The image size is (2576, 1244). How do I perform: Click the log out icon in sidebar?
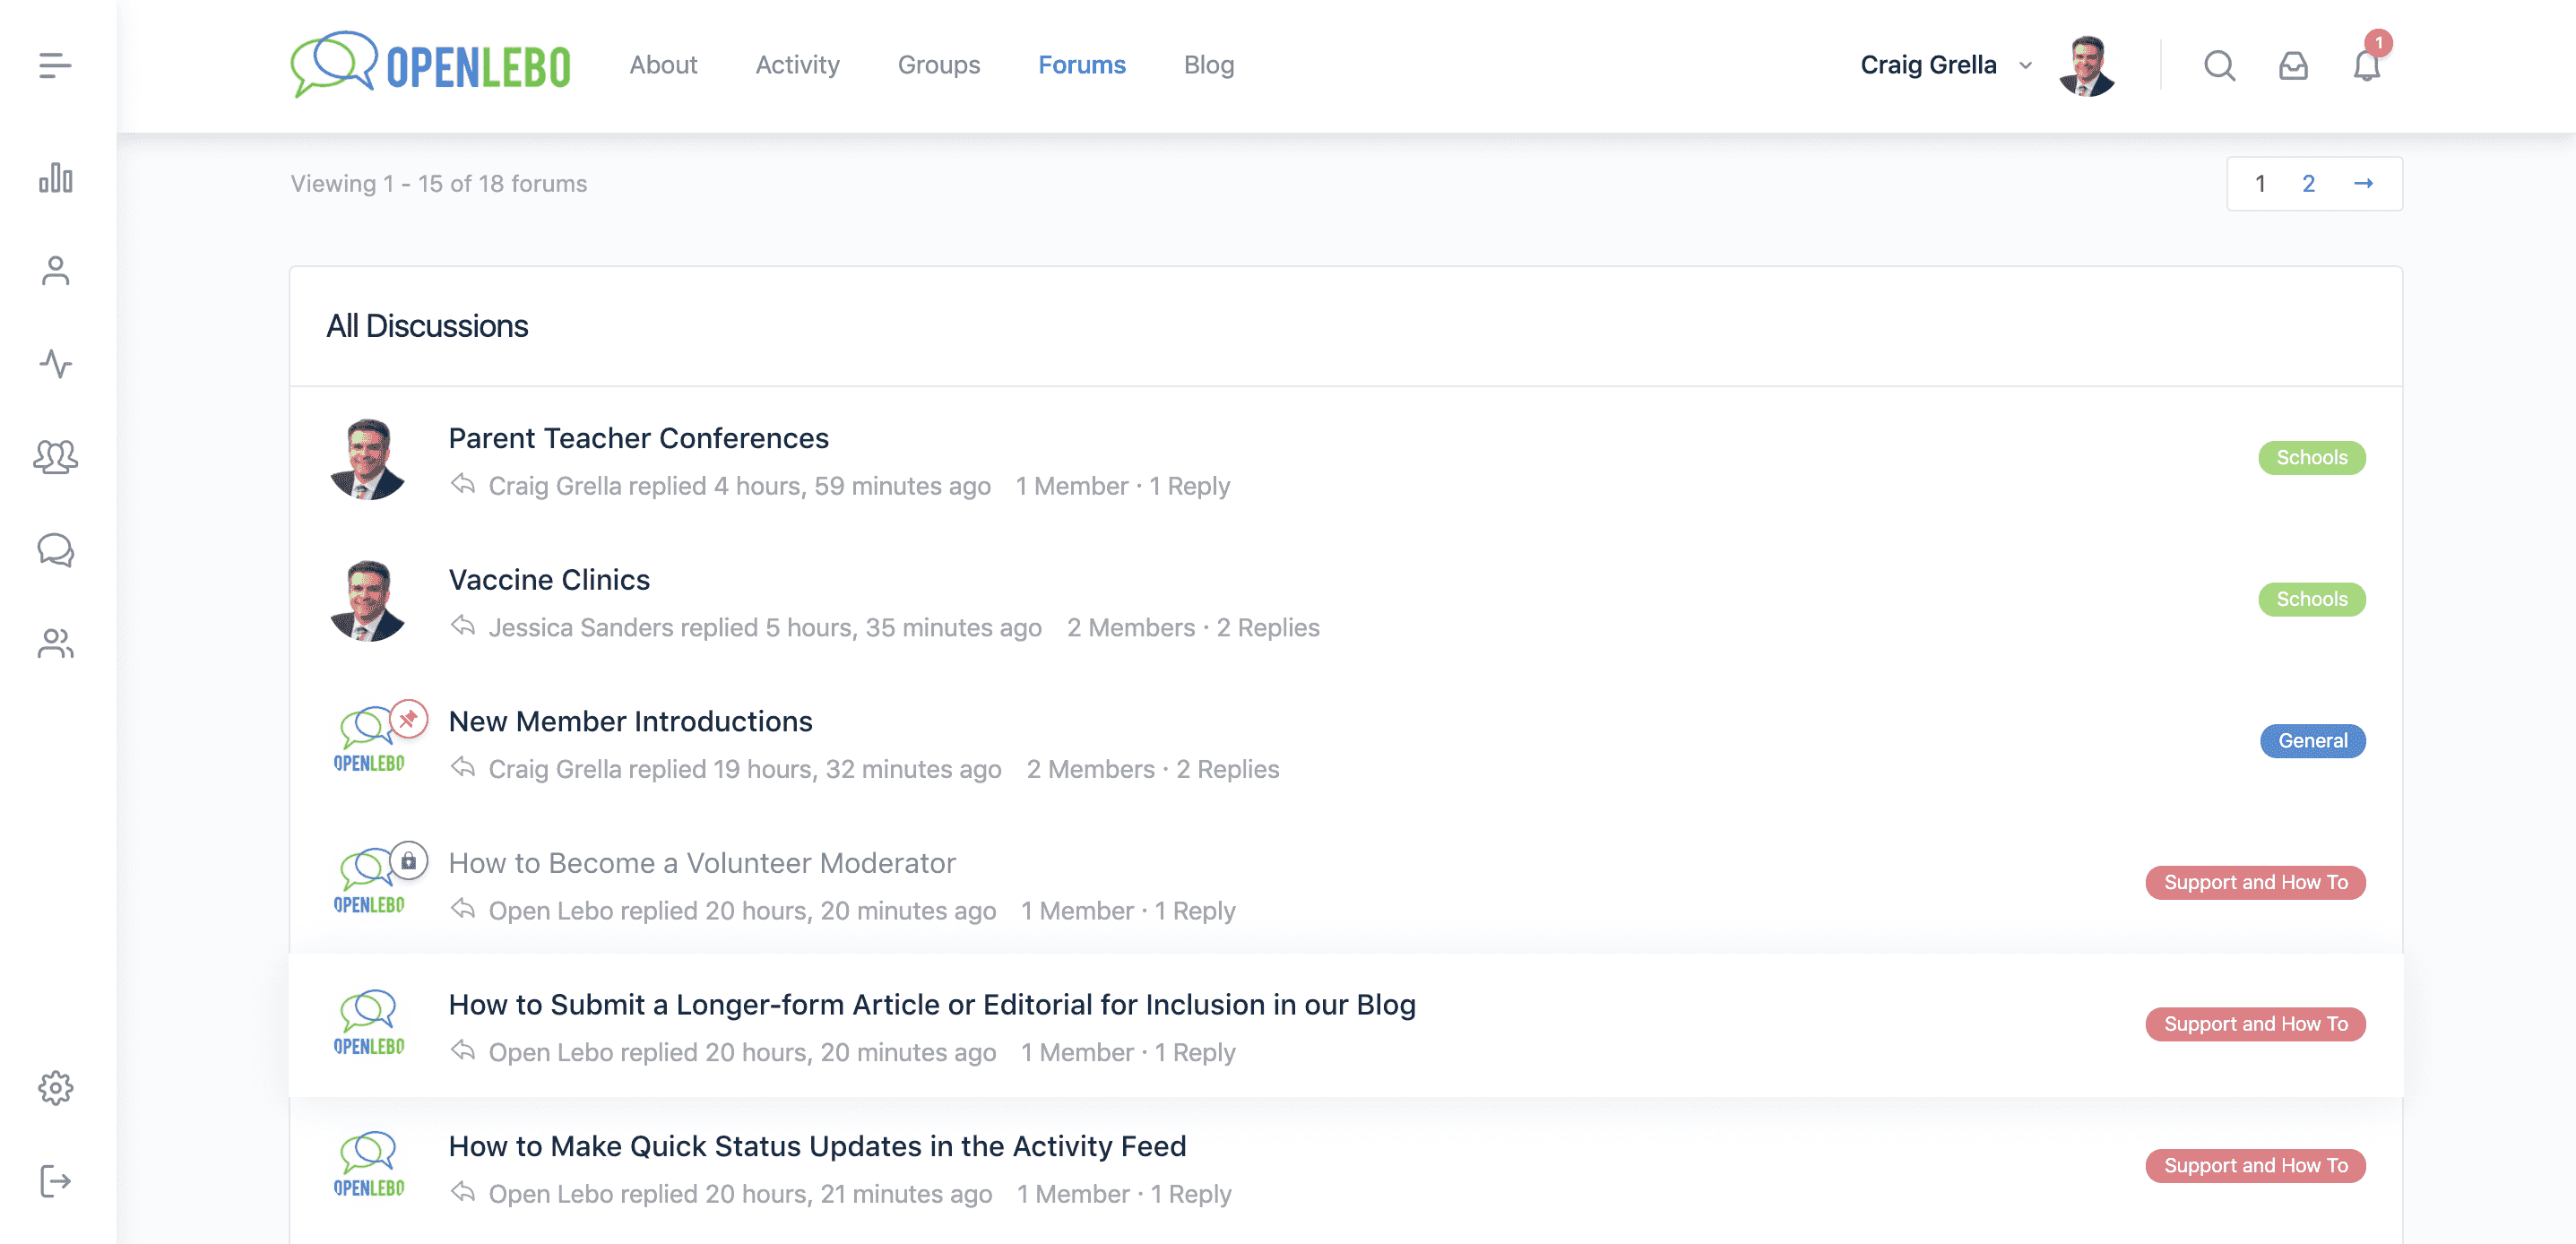point(55,1181)
